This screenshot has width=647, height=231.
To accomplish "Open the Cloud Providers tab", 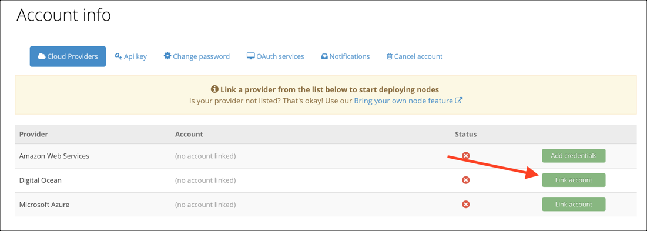I will 68,56.
